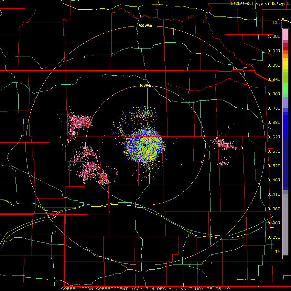Click the 0.680 legend value
The image size is (291, 291).
(274, 123)
